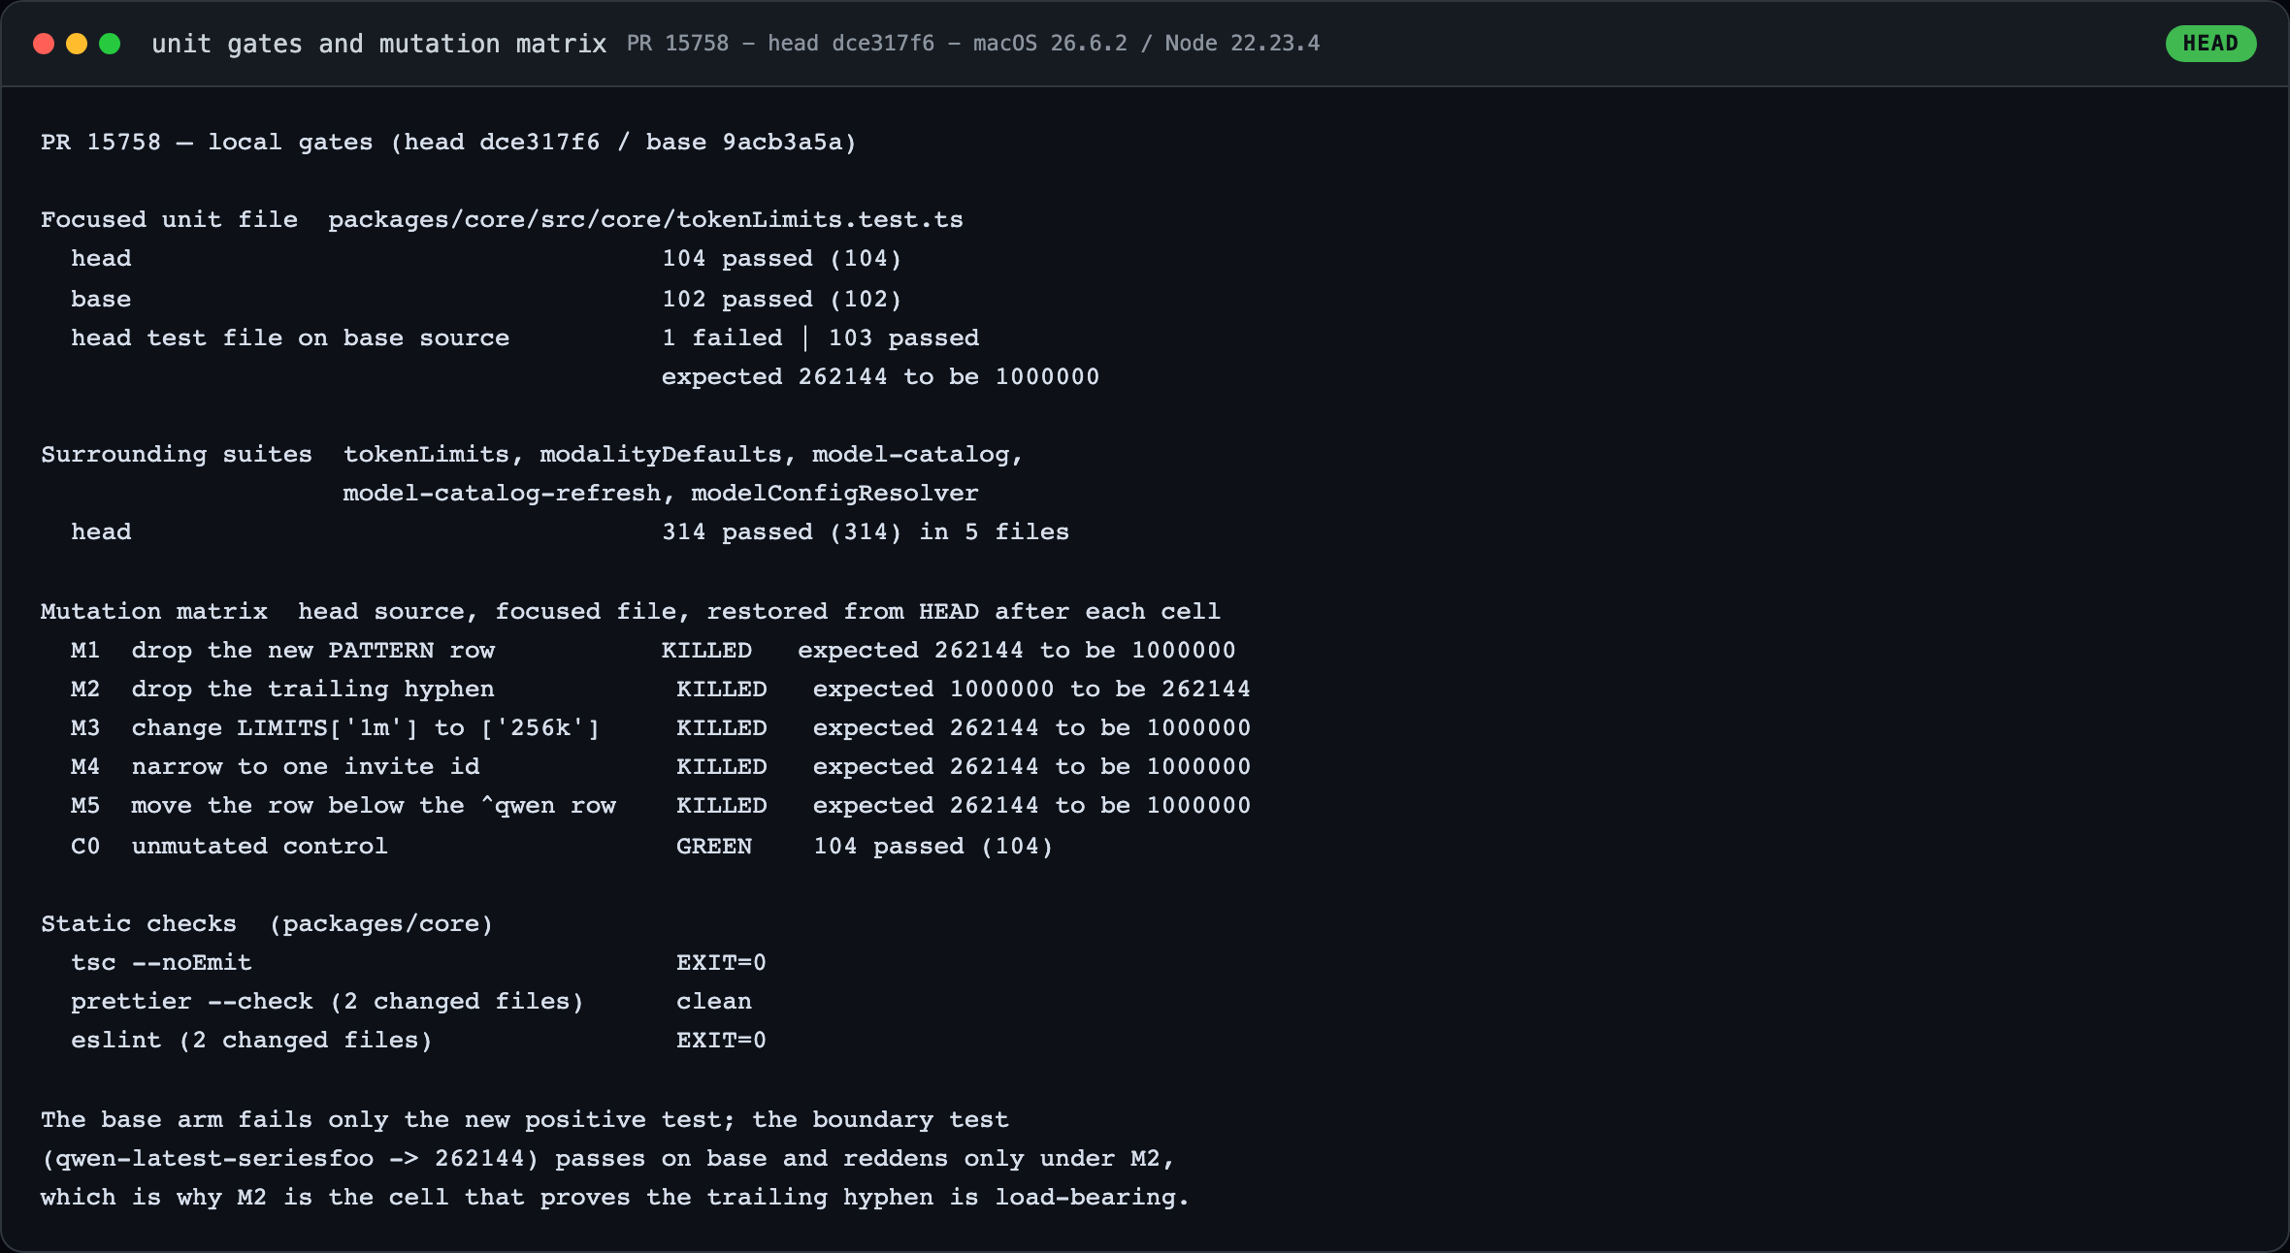Click the '102 passed (102)' base result
The width and height of the screenshot is (2290, 1253).
coord(782,299)
